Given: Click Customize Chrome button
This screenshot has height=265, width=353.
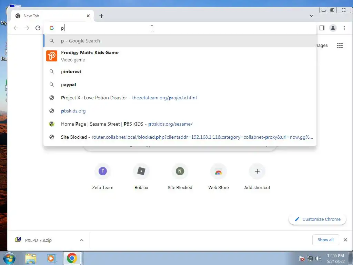Looking at the screenshot, I should 317,219.
